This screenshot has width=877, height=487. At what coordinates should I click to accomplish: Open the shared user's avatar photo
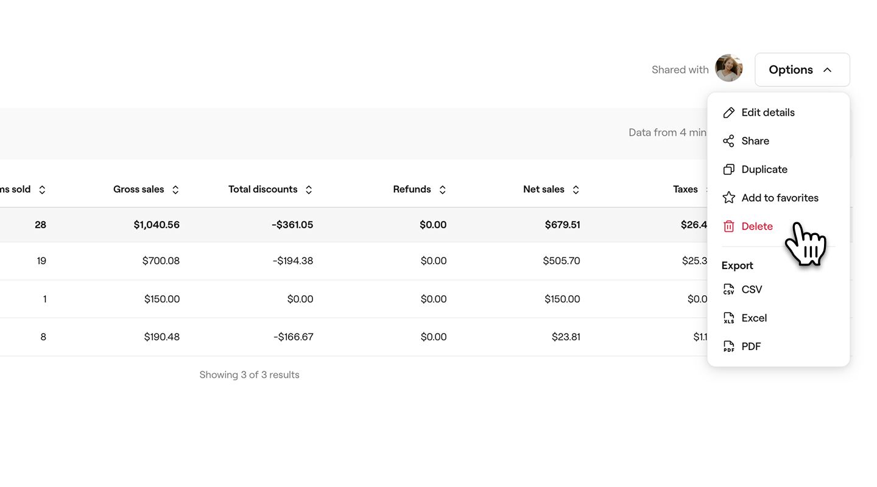point(728,68)
